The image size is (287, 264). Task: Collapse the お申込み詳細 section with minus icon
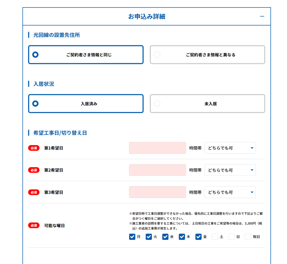tap(262, 17)
